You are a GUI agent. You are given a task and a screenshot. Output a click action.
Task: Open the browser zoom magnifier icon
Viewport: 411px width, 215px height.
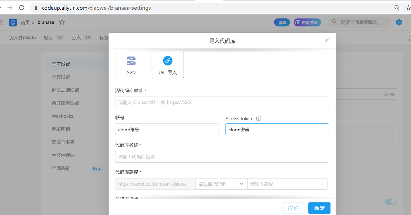pos(397,8)
